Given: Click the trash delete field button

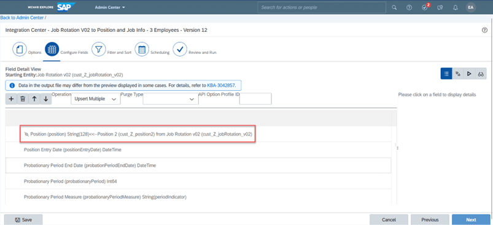Looking at the screenshot, I should coord(23,99).
